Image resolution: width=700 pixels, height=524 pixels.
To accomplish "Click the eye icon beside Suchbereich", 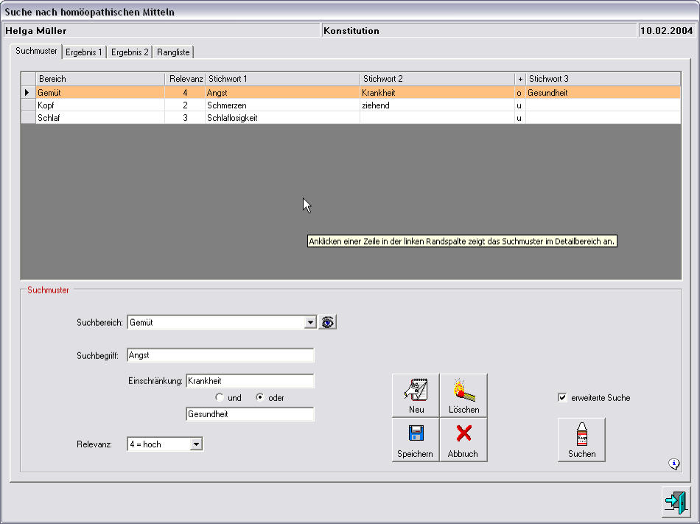I will click(328, 322).
